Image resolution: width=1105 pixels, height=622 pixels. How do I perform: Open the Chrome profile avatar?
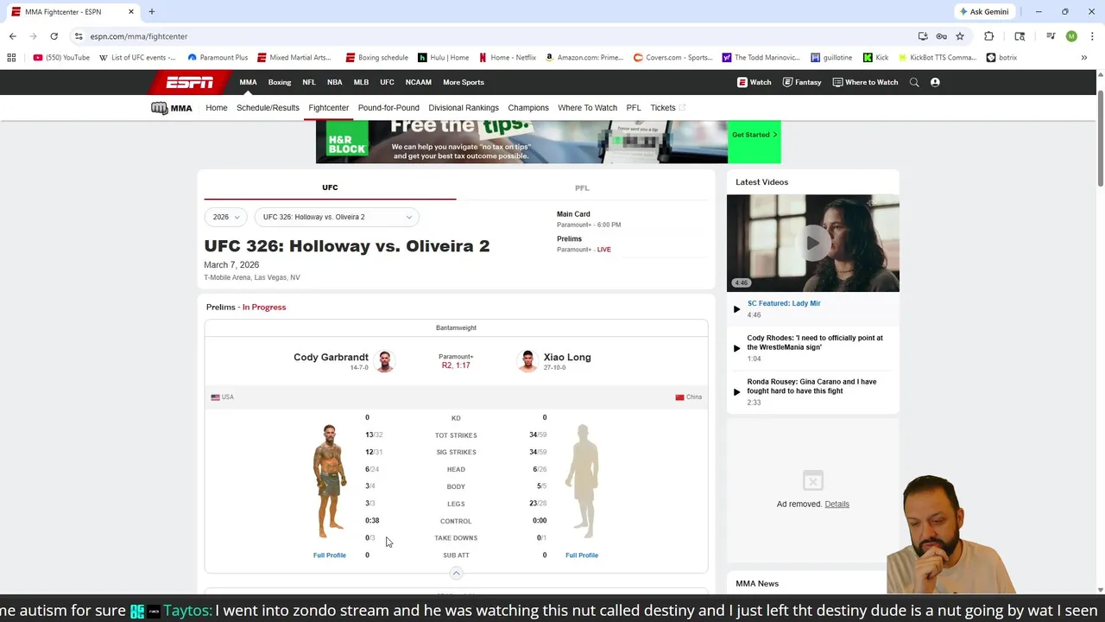[x=1071, y=36]
